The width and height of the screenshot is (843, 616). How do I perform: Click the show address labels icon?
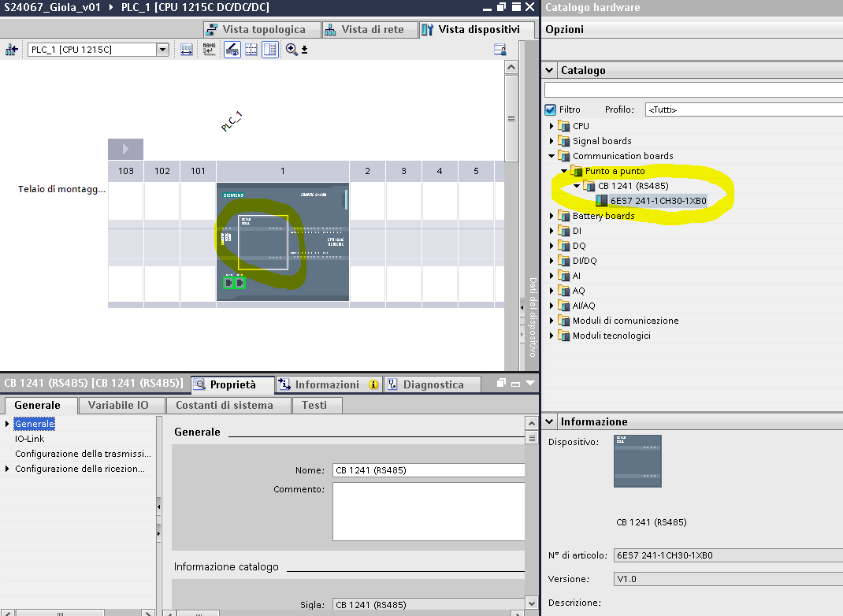187,50
